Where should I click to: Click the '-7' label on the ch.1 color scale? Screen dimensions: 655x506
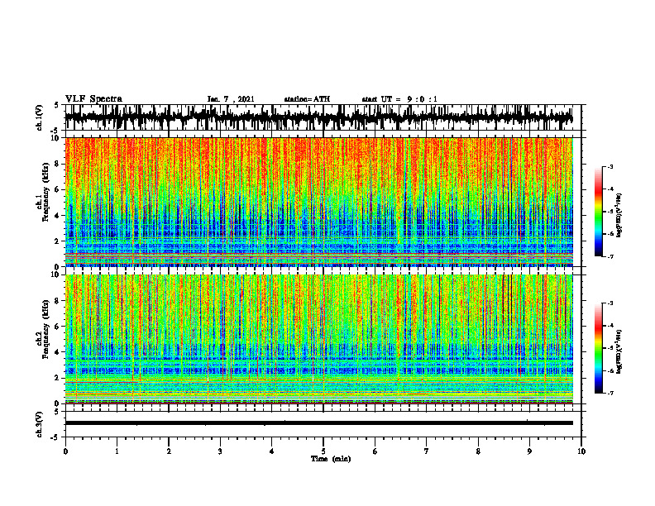(610, 256)
